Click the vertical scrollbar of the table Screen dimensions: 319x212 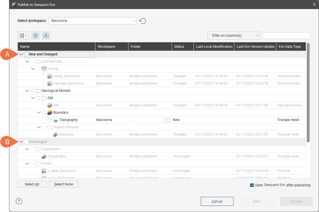pyautogui.click(x=308, y=93)
